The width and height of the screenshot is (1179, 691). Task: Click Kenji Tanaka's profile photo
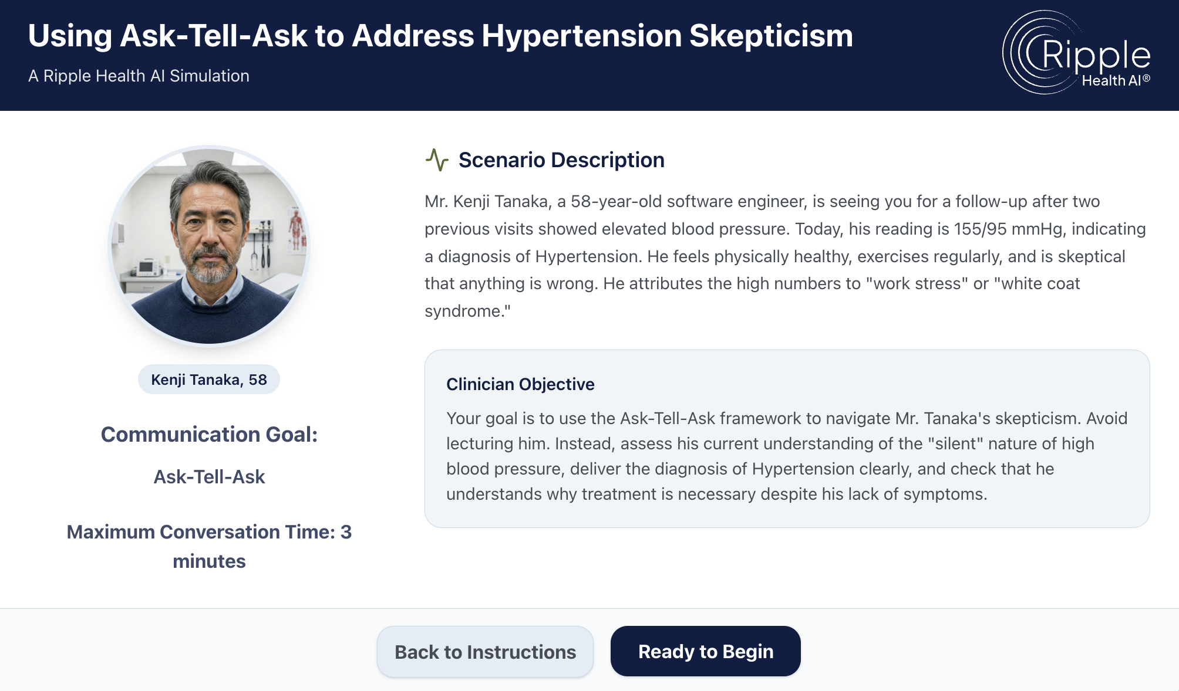click(x=209, y=246)
